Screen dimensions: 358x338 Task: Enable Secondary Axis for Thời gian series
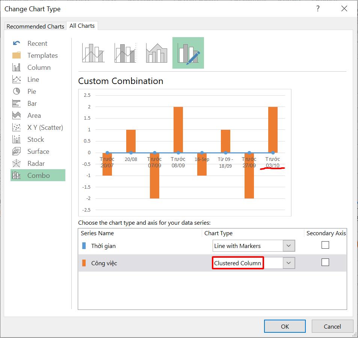click(x=325, y=245)
